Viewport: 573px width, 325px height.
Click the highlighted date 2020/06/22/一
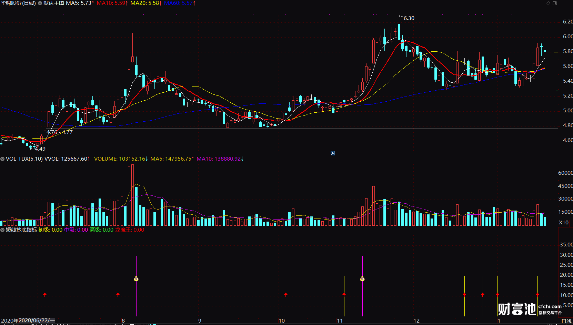coord(37,321)
